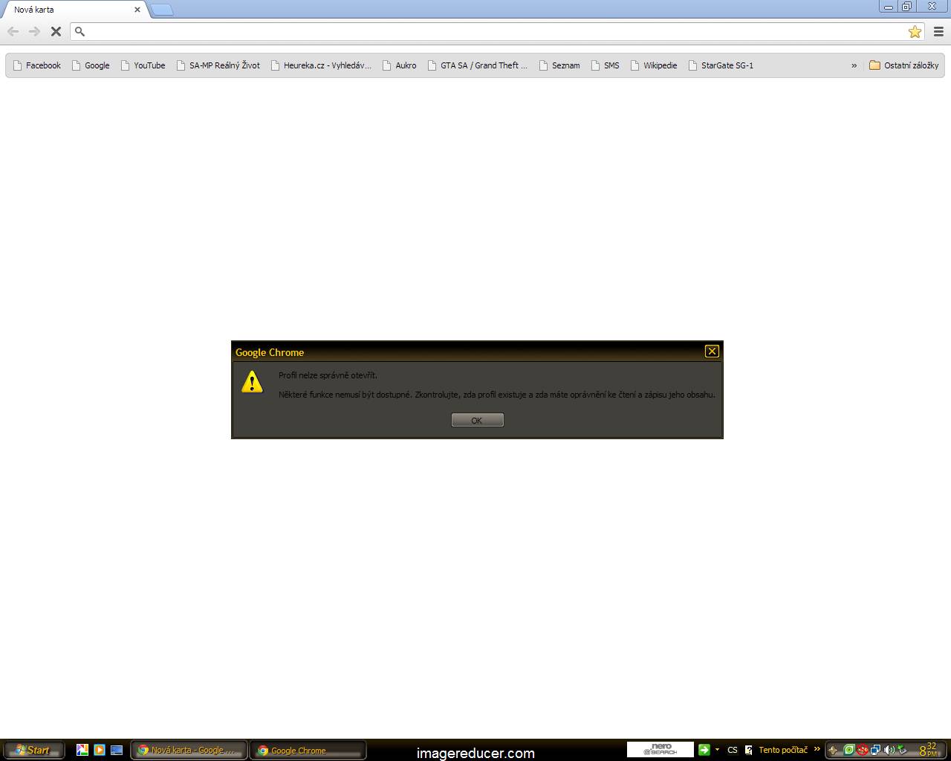Open the YouTube bookmark

click(143, 65)
